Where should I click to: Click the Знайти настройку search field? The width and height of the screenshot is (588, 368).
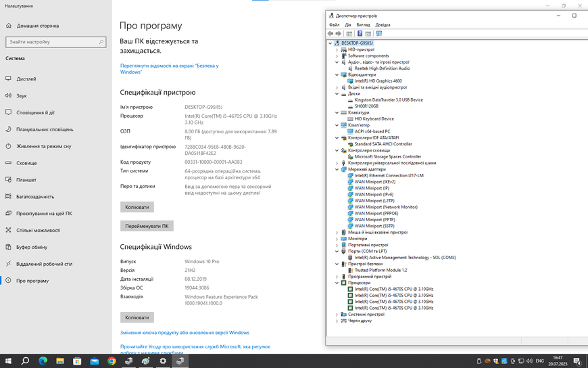point(56,42)
